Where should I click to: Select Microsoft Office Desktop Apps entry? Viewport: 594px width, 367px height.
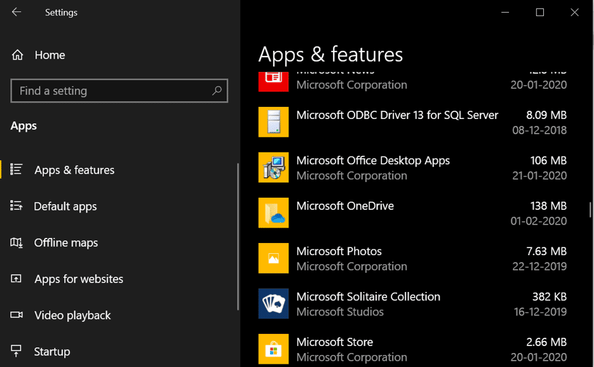click(412, 167)
